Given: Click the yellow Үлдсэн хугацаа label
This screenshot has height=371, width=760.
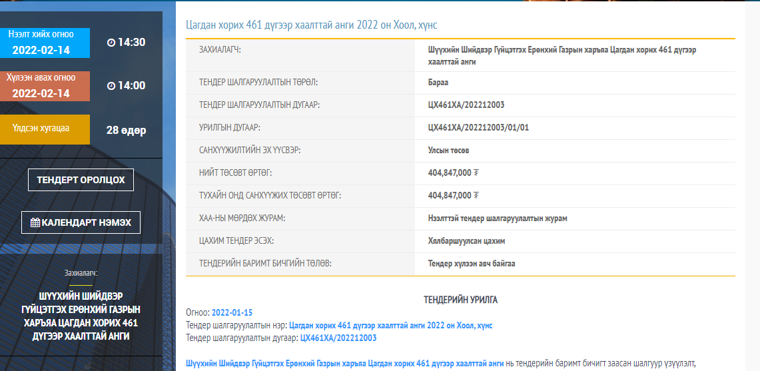Looking at the screenshot, I should 45,129.
